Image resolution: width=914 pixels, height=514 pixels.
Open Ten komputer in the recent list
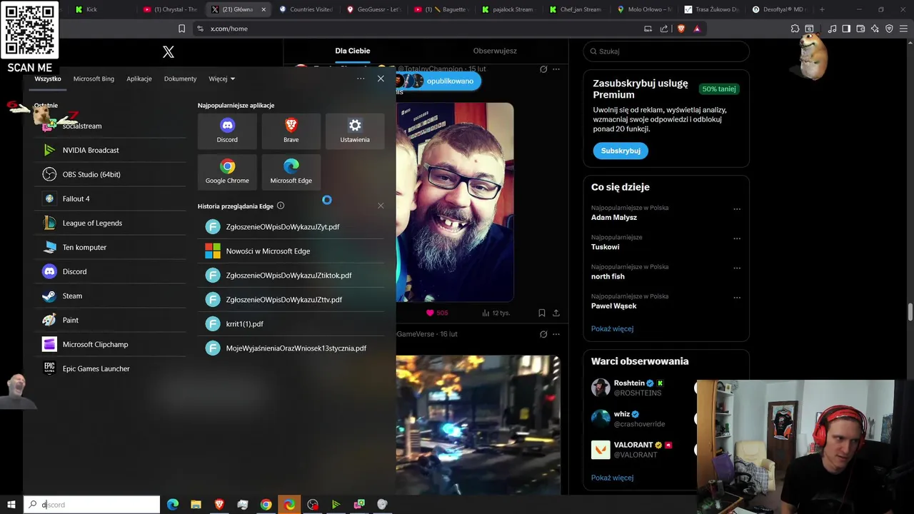click(110, 247)
